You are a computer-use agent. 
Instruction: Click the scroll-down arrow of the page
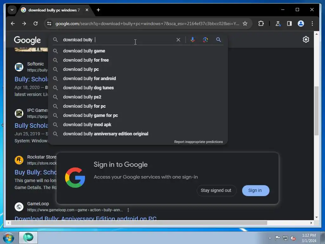pyautogui.click(x=316, y=217)
